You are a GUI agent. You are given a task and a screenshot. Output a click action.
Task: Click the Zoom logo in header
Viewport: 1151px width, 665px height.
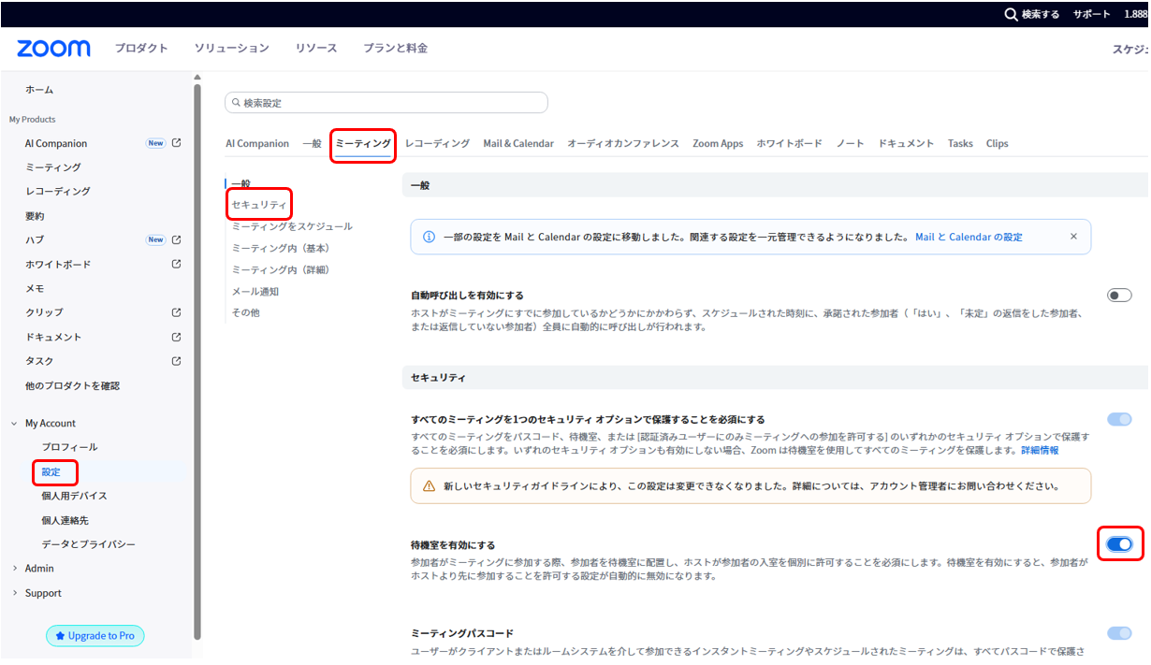pos(53,49)
